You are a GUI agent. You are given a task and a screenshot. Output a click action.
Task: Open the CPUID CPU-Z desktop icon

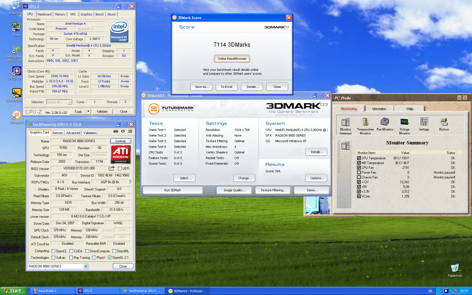[16, 71]
